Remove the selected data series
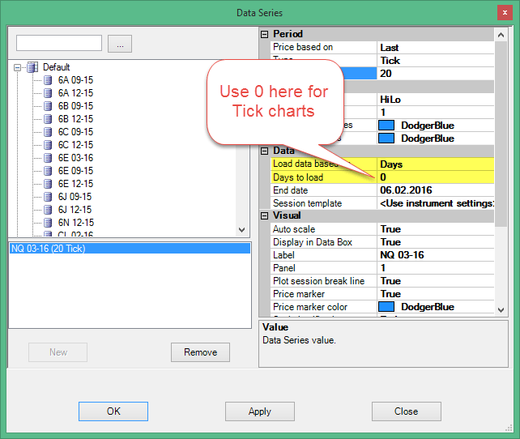 200,352
